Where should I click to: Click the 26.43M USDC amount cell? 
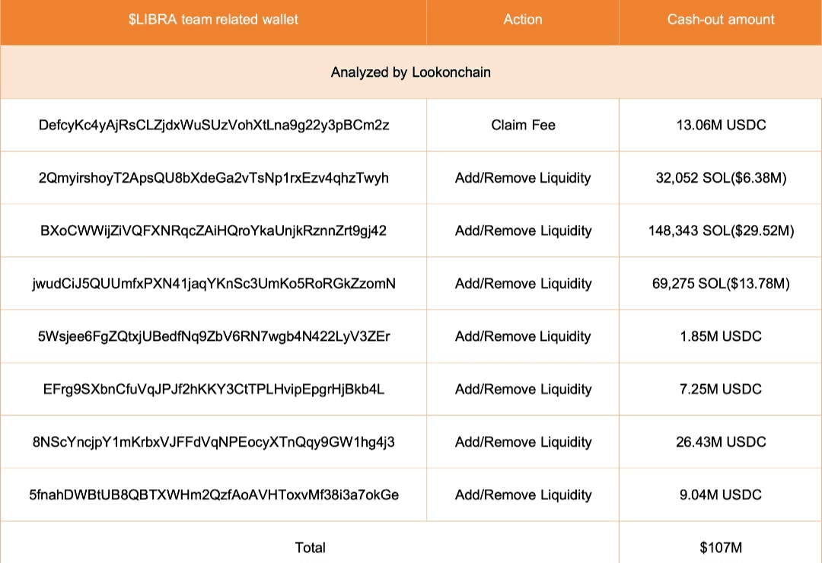click(x=721, y=443)
